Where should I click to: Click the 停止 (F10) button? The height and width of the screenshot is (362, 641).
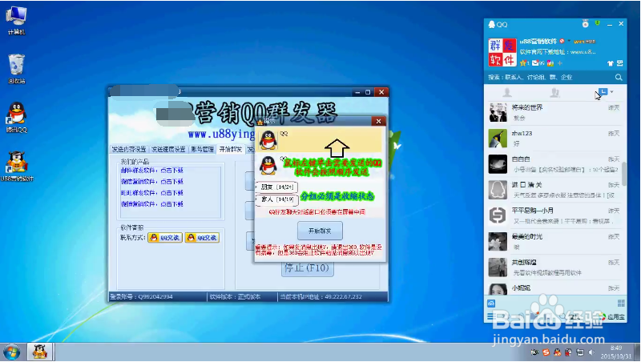tap(307, 268)
